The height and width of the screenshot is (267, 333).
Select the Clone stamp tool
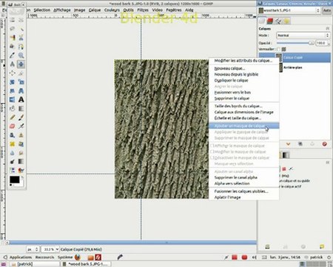[x=21, y=135]
